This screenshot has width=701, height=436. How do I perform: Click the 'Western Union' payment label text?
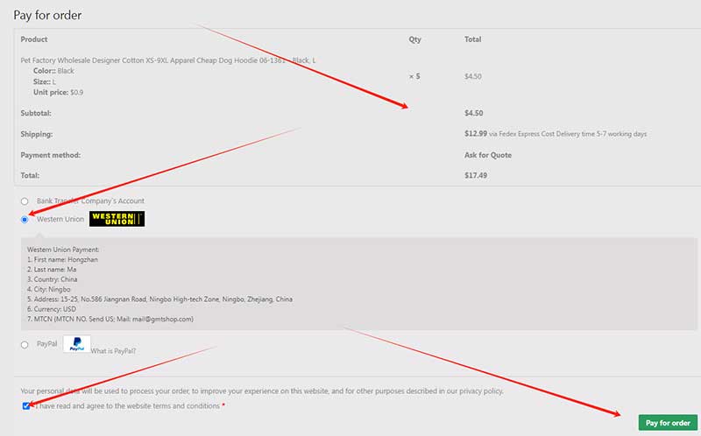(x=60, y=219)
